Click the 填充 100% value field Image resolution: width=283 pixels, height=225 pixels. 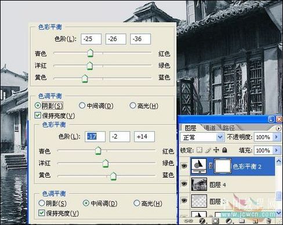tap(263, 150)
